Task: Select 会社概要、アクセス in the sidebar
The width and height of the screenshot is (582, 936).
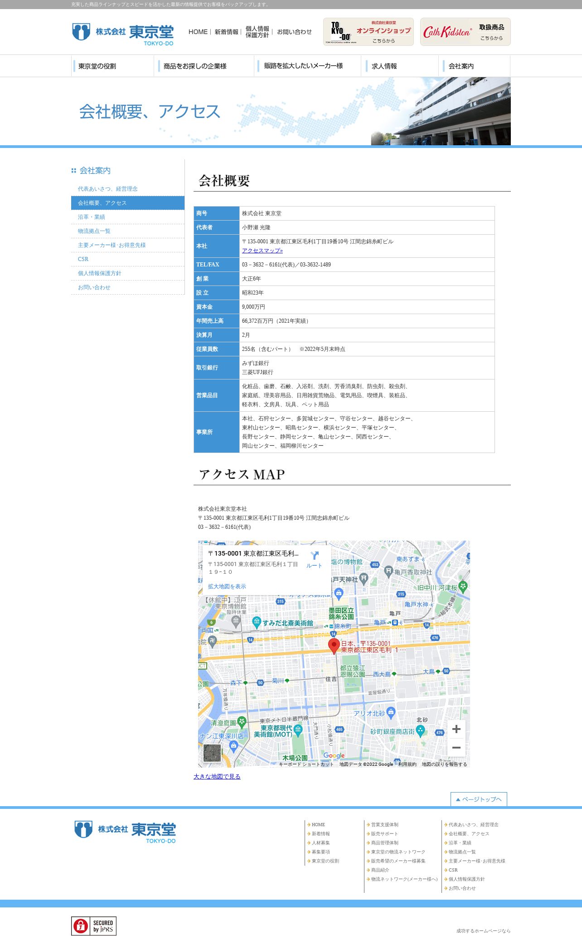Action: coord(128,203)
